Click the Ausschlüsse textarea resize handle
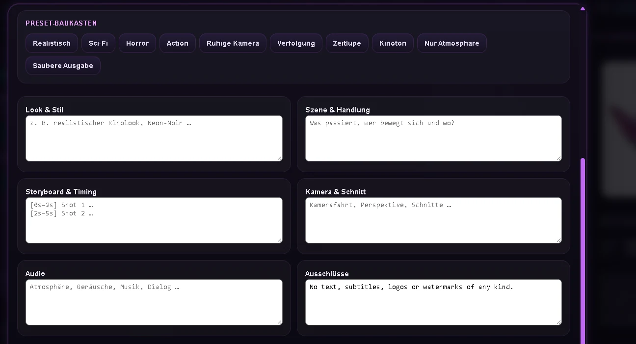The width and height of the screenshot is (636, 344). click(559, 322)
